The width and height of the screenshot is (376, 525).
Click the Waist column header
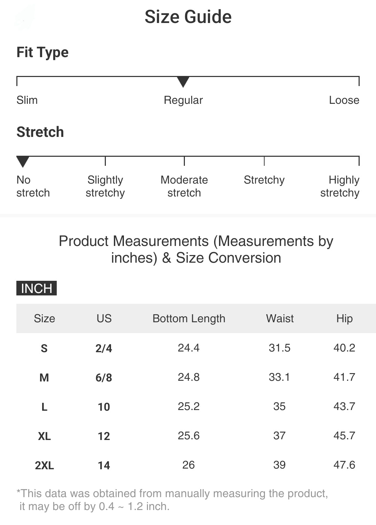point(280,318)
